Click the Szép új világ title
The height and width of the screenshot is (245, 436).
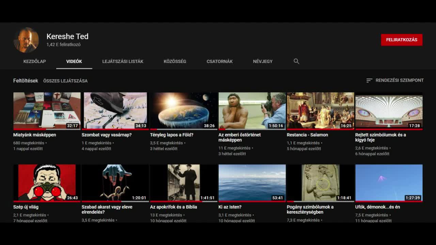(26, 207)
